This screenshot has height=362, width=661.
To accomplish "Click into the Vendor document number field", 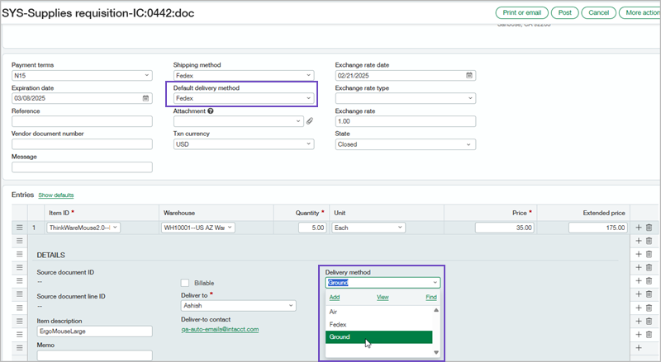I will click(x=82, y=144).
